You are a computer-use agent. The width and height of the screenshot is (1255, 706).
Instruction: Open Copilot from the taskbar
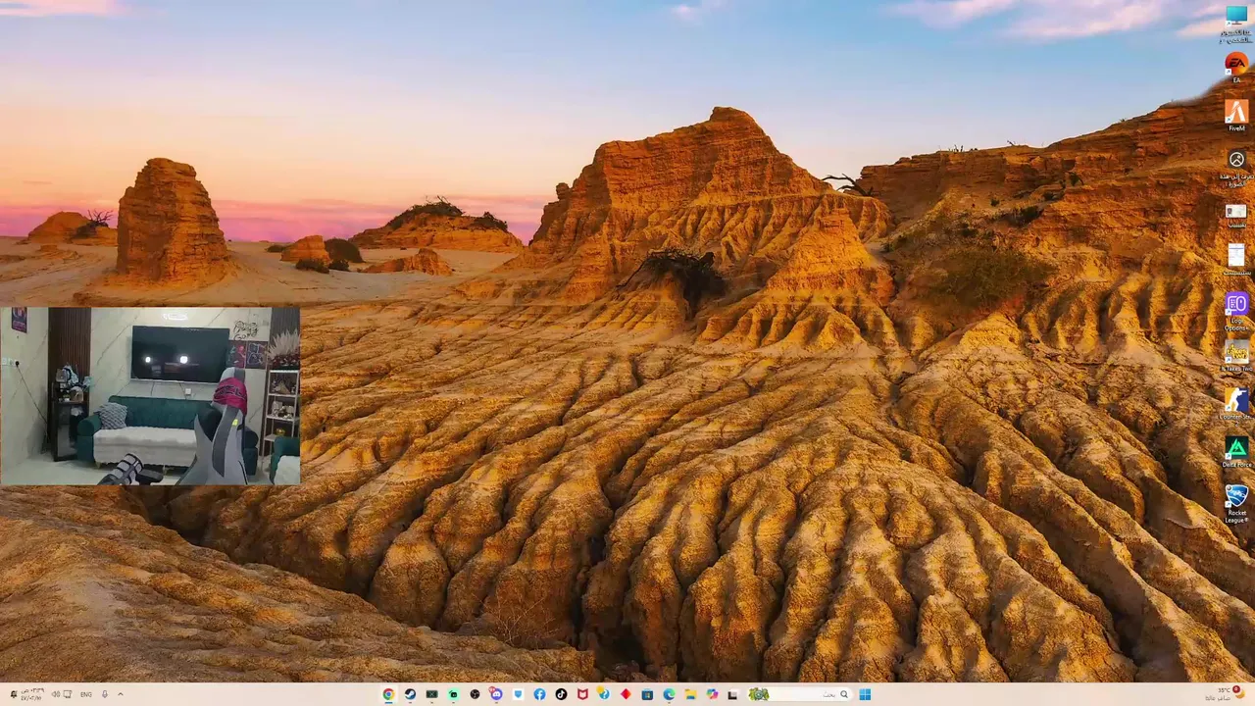712,694
